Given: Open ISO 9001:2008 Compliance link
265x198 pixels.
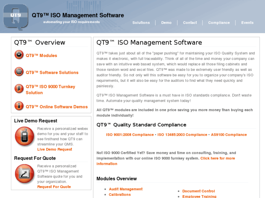Looking at the screenshot, I should tap(130, 135).
